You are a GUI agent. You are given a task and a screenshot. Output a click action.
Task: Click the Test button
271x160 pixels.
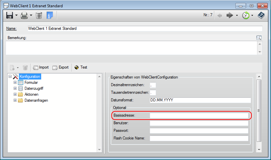[x=81, y=67]
